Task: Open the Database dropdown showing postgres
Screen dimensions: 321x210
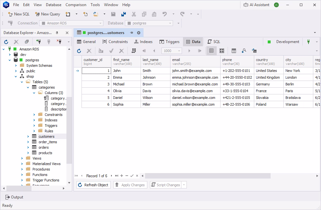Action: coord(149,23)
